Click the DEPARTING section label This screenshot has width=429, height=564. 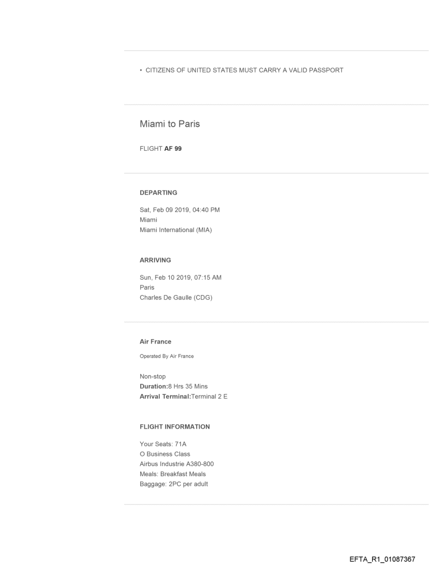[x=158, y=193]
